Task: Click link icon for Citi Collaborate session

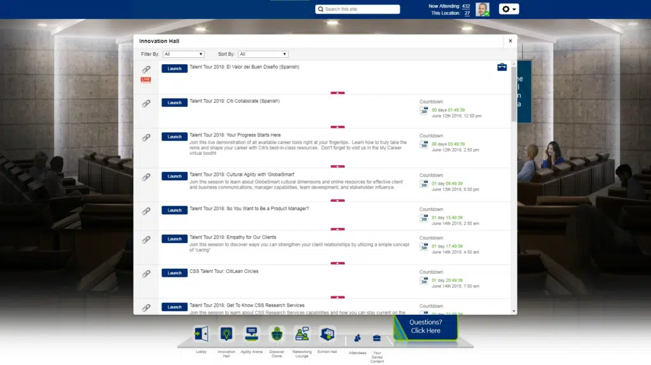Action: tap(146, 103)
